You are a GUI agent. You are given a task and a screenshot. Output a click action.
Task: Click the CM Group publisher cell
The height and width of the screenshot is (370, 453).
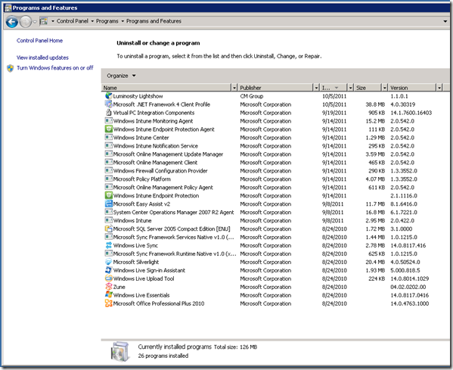(x=252, y=96)
